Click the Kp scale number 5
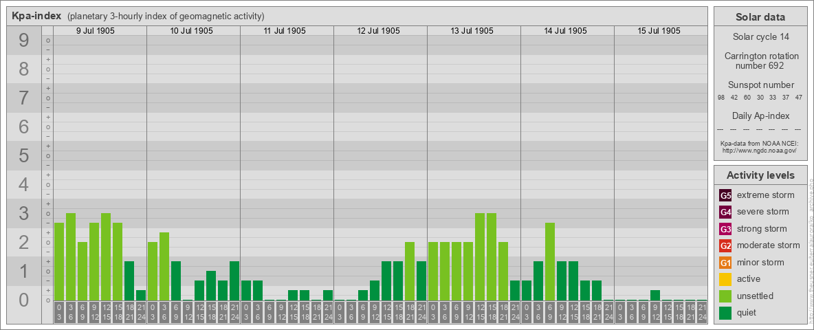Image resolution: width=814 pixels, height=330 pixels. 23,155
